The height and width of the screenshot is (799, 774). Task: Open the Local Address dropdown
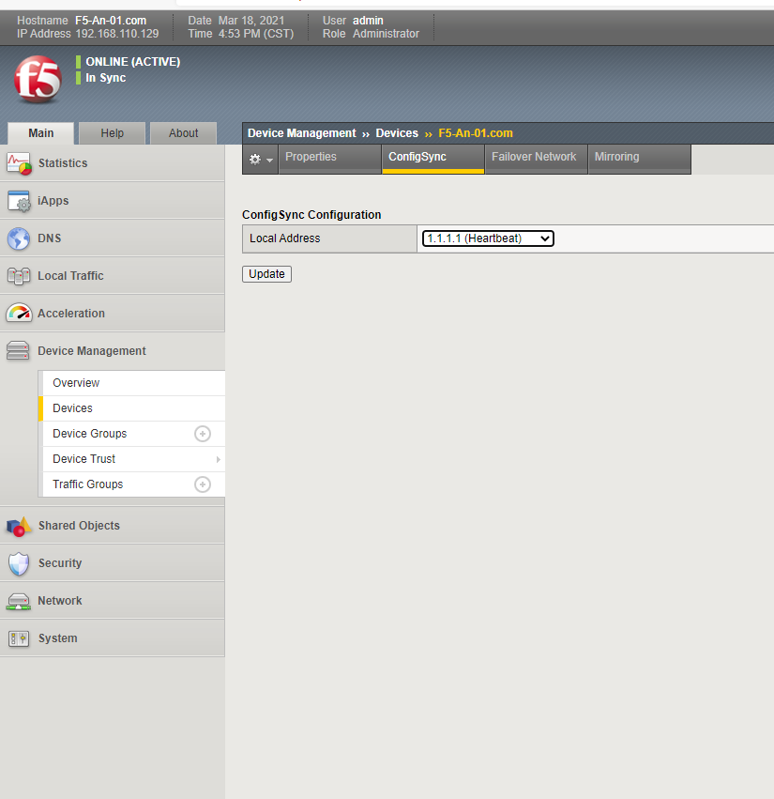pyautogui.click(x=488, y=238)
